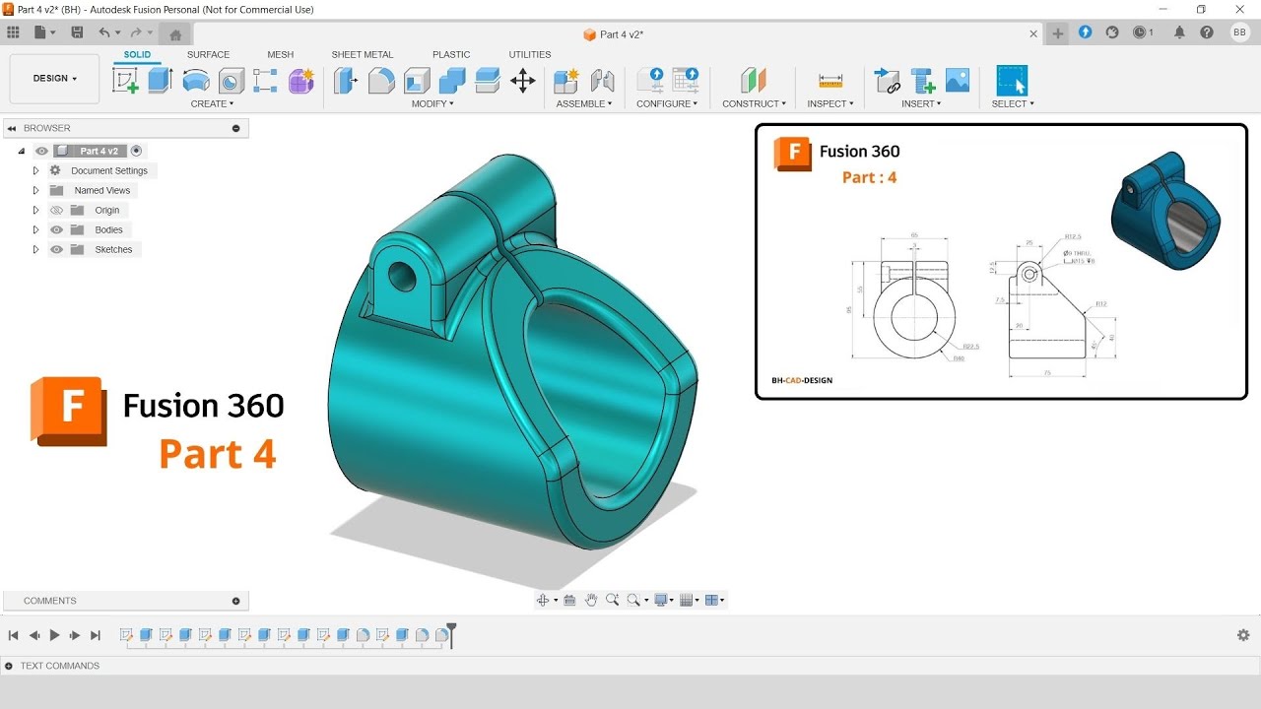
Task: Jump to the timeline beginning
Action: pyautogui.click(x=14, y=635)
